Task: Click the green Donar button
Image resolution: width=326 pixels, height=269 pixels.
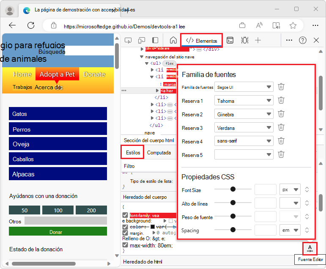Action: 58,231
